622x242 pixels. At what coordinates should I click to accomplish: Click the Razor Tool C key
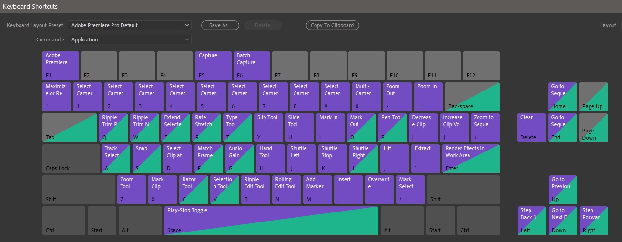coord(193,189)
